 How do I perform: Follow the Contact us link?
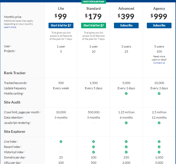pos(159,63)
